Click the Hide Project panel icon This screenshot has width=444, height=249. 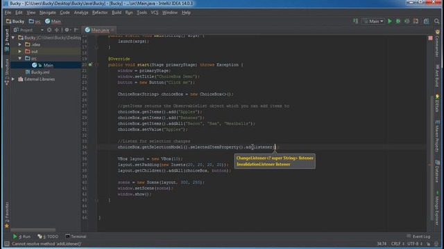pyautogui.click(x=76, y=30)
